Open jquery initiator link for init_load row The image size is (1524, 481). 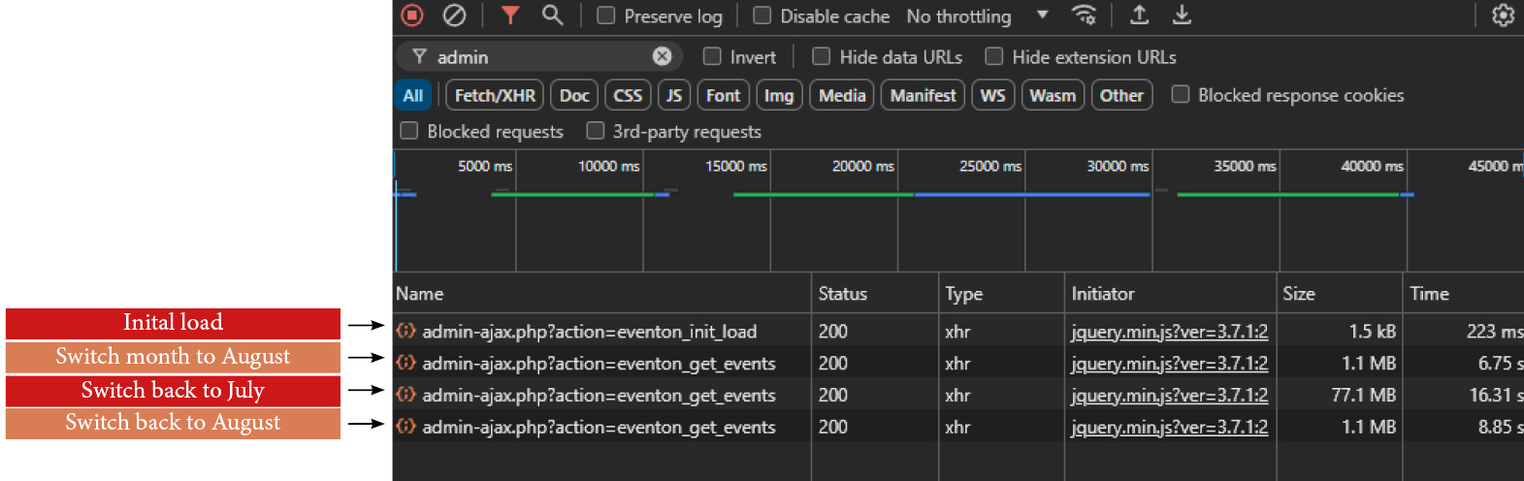click(1169, 332)
